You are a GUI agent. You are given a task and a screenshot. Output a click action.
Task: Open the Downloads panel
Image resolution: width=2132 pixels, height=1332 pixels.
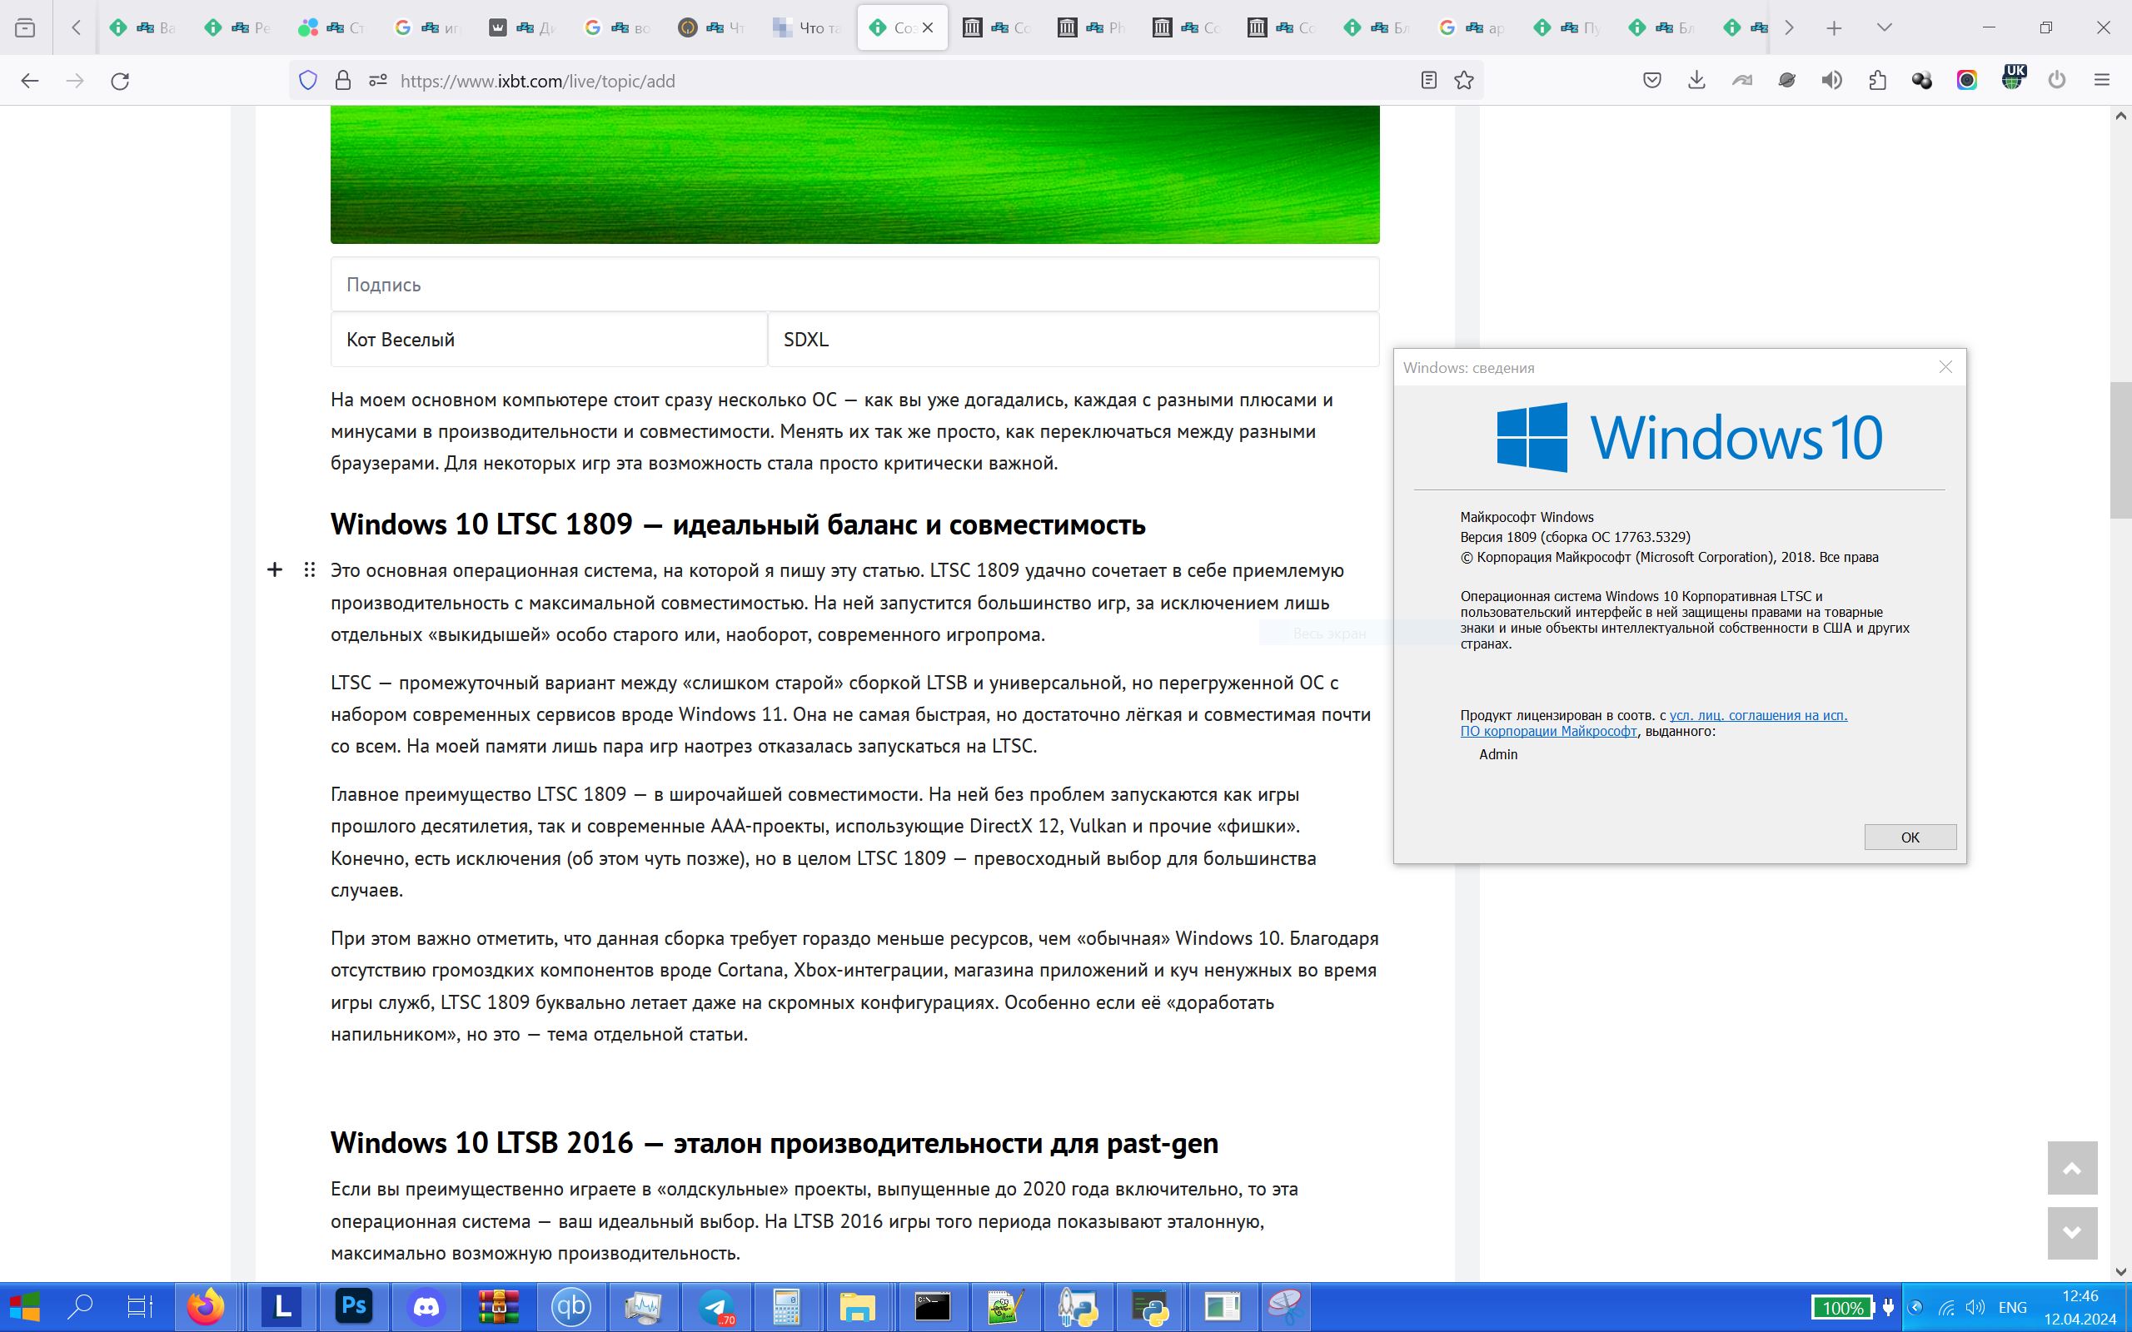tap(1696, 80)
